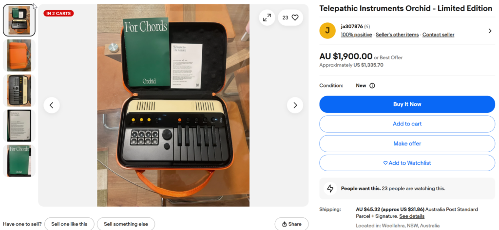Click Buy It Now
This screenshot has height=230, width=499.
tap(407, 104)
